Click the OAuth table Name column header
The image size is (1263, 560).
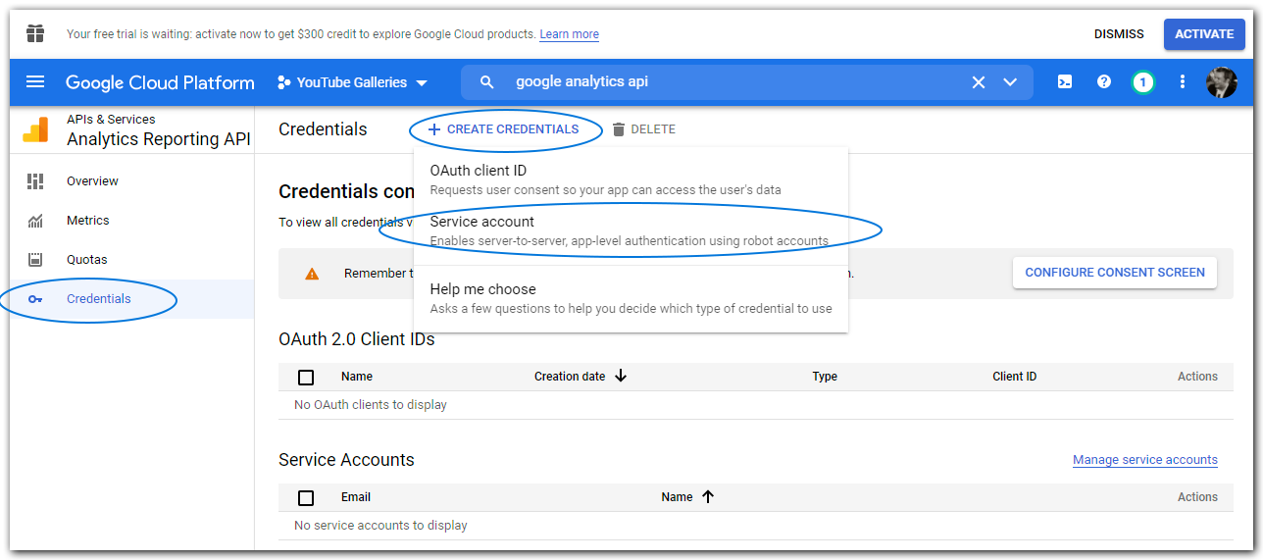[357, 377]
